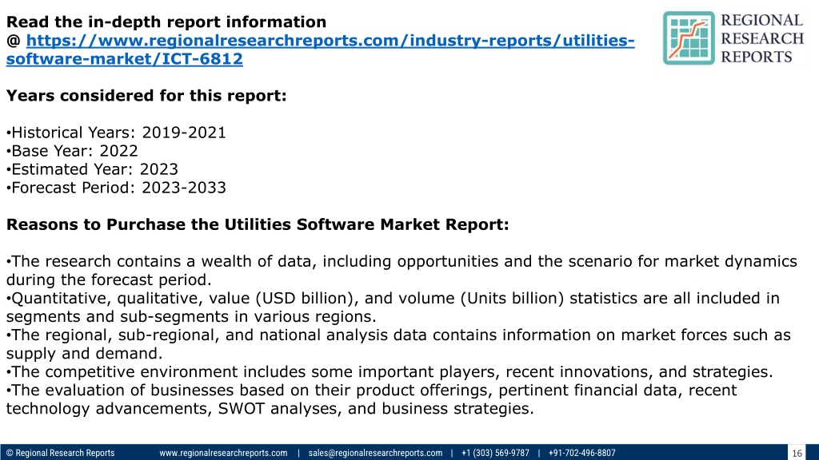Click phone number +1 (303) 569-9787
Screen dimensions: 819x460
[x=495, y=453]
